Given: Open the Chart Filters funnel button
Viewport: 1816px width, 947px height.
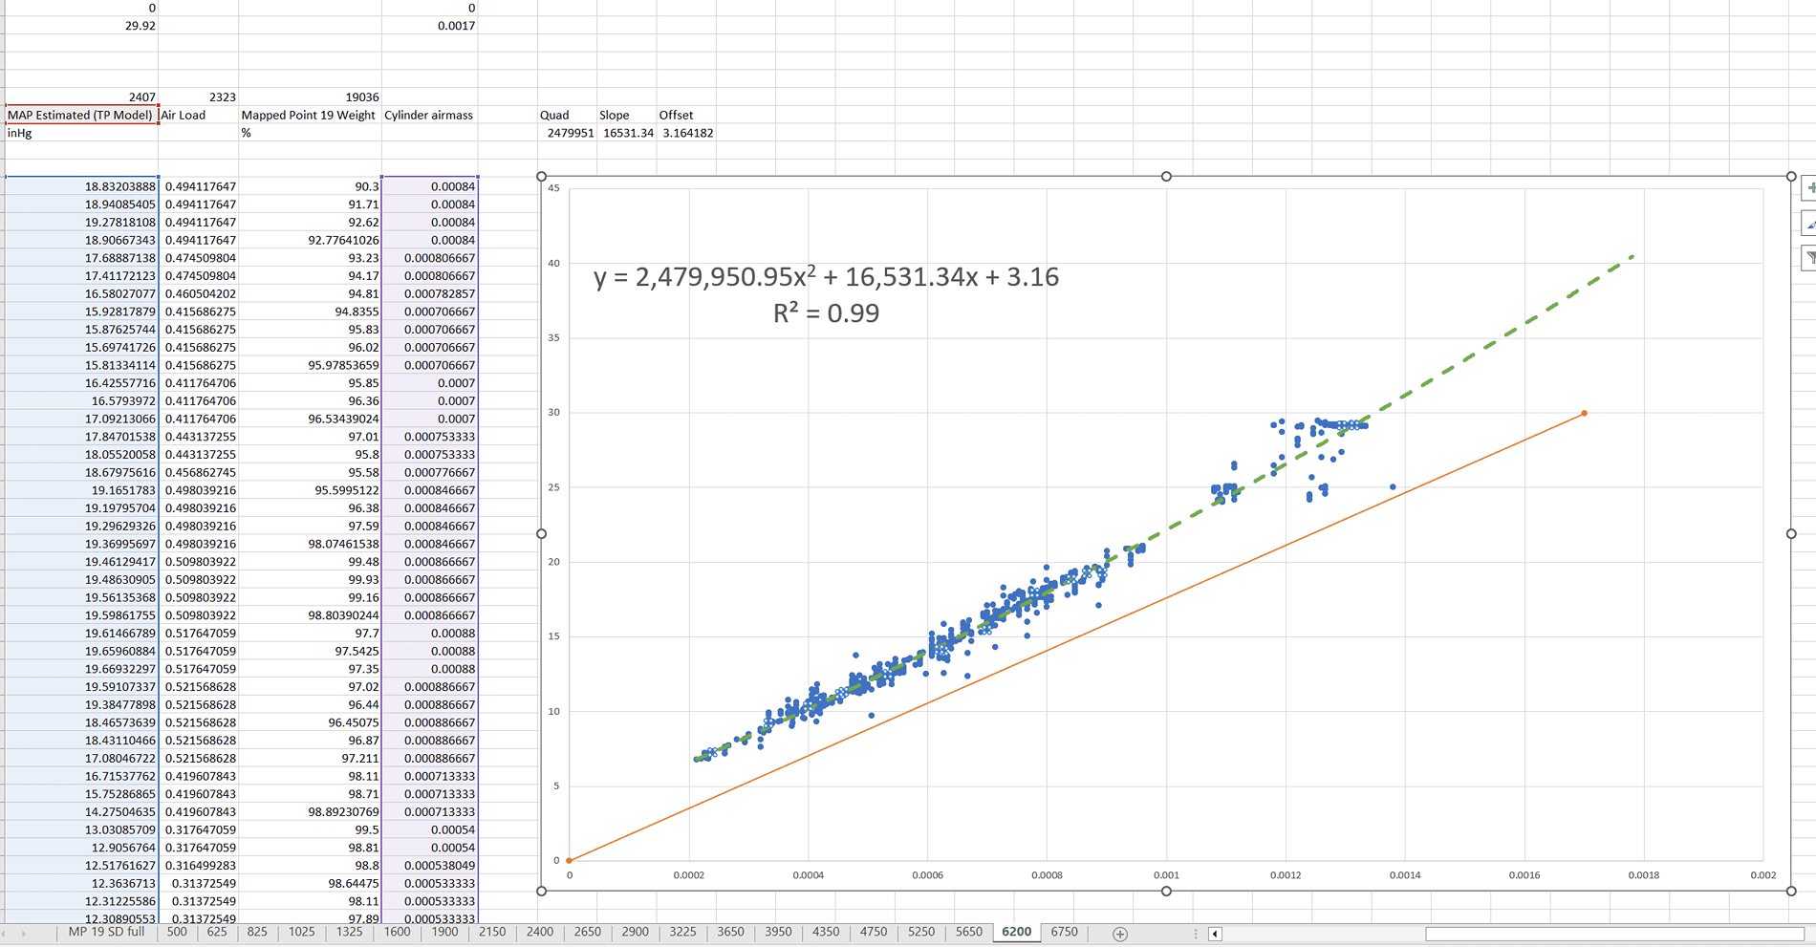Looking at the screenshot, I should coord(1808,258).
